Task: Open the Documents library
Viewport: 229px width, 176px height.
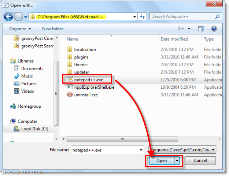Action: click(29, 68)
